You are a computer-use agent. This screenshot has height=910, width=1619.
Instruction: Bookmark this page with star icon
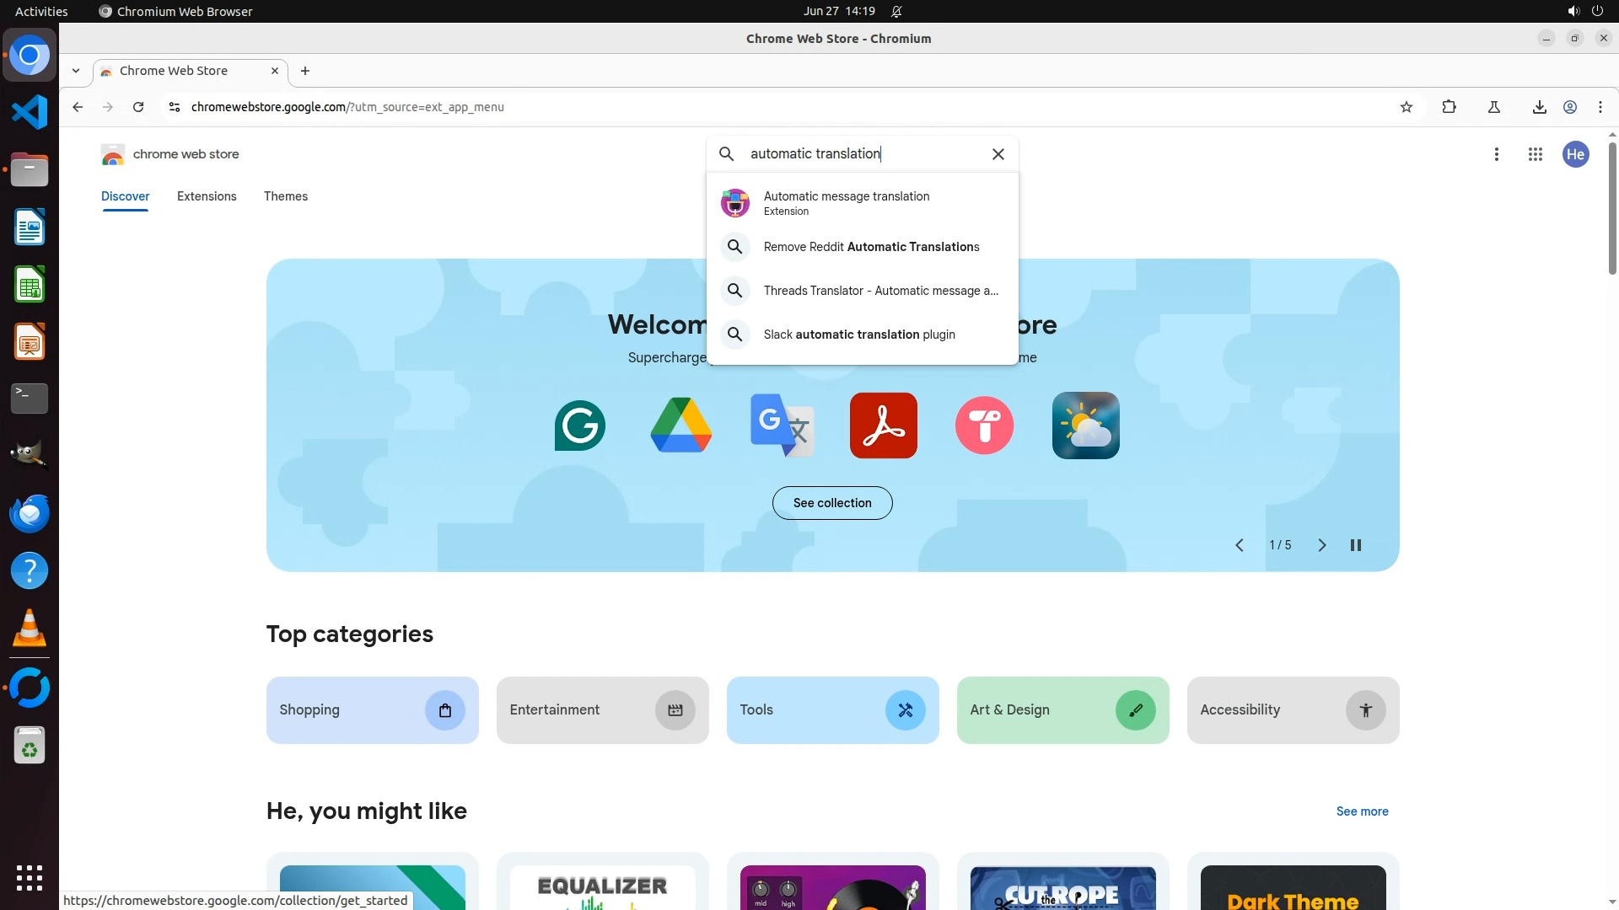click(x=1406, y=107)
